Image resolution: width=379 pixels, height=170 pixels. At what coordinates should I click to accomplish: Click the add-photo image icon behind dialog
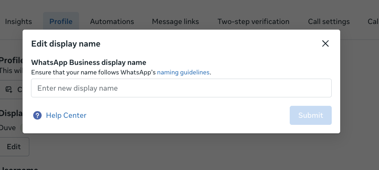(9, 90)
